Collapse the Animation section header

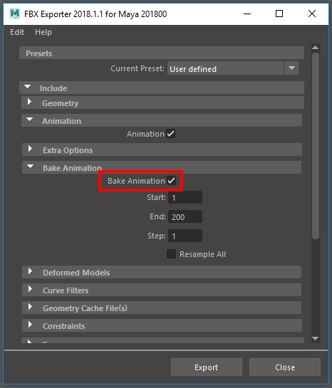pos(30,120)
